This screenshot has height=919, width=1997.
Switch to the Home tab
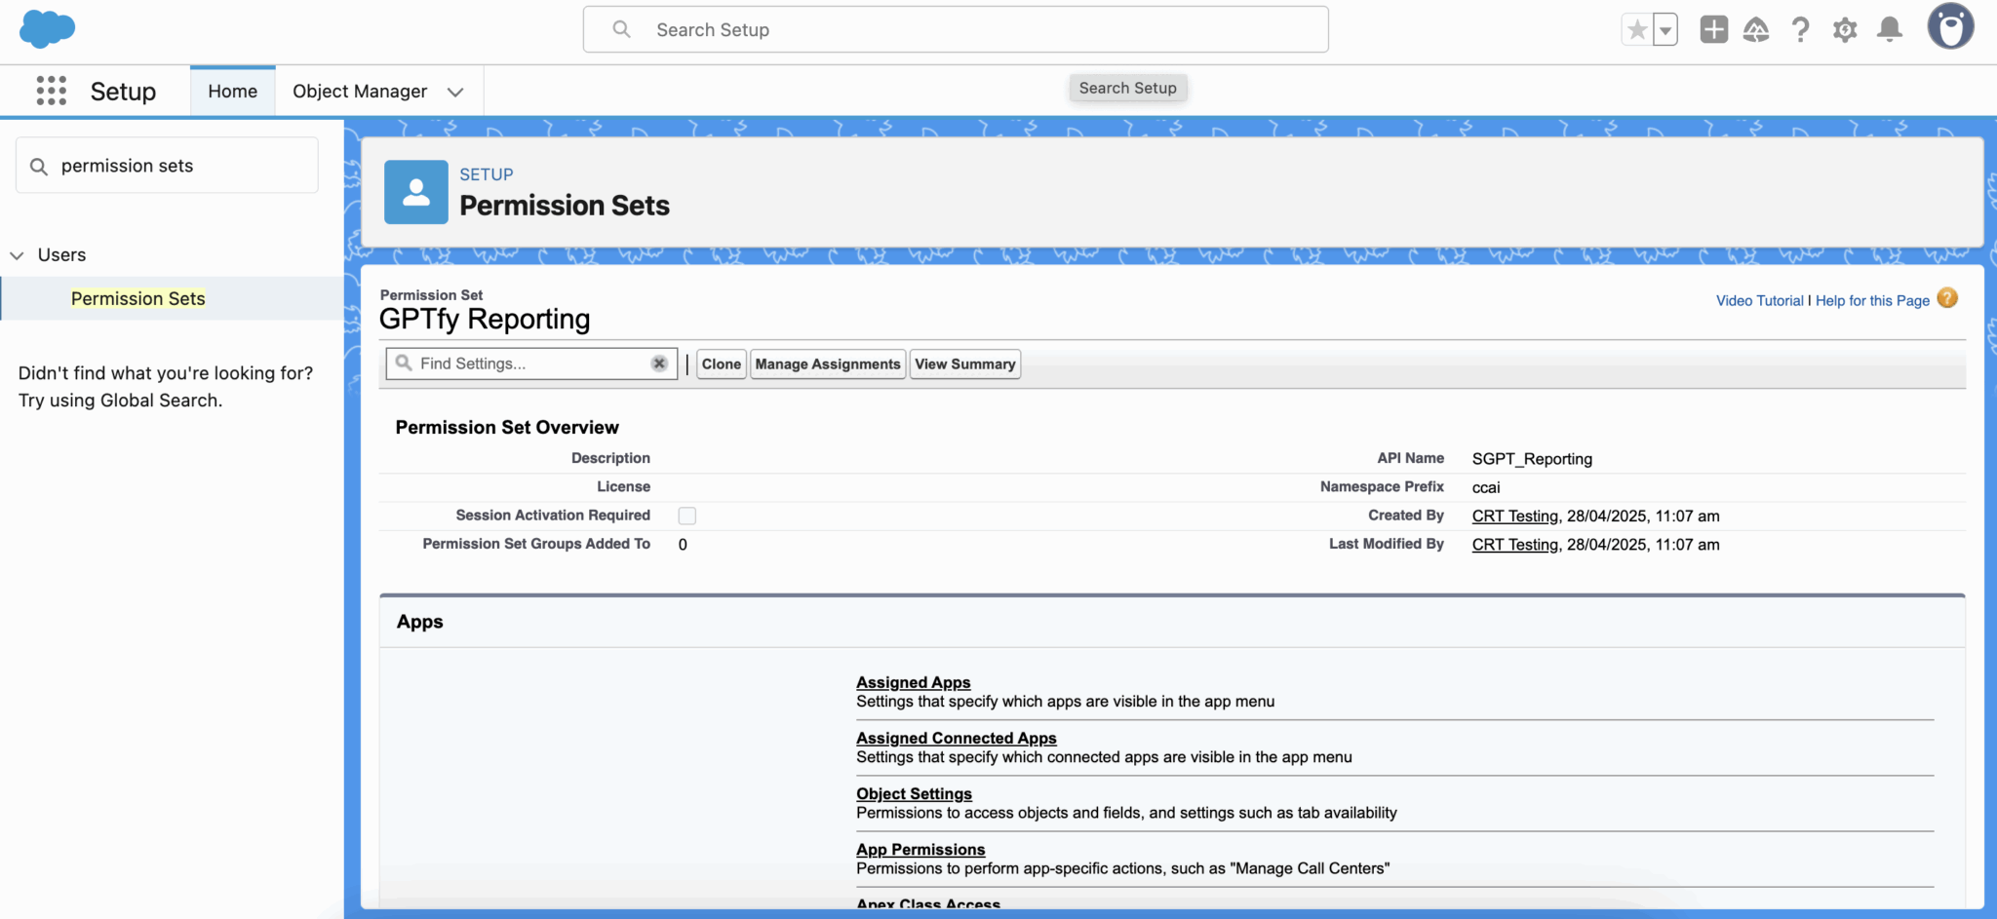[232, 92]
